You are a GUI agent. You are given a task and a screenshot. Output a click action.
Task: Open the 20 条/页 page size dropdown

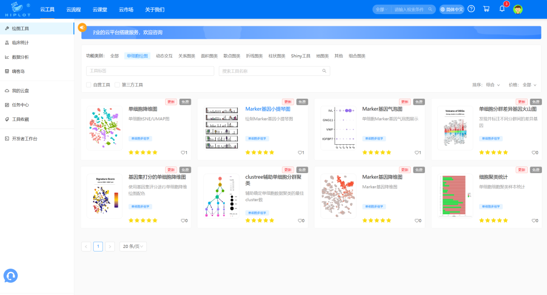[133, 246]
